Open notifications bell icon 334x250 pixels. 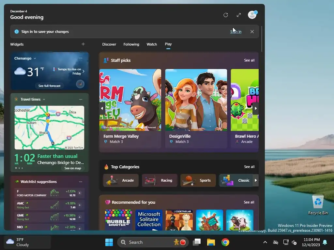click(x=325, y=242)
